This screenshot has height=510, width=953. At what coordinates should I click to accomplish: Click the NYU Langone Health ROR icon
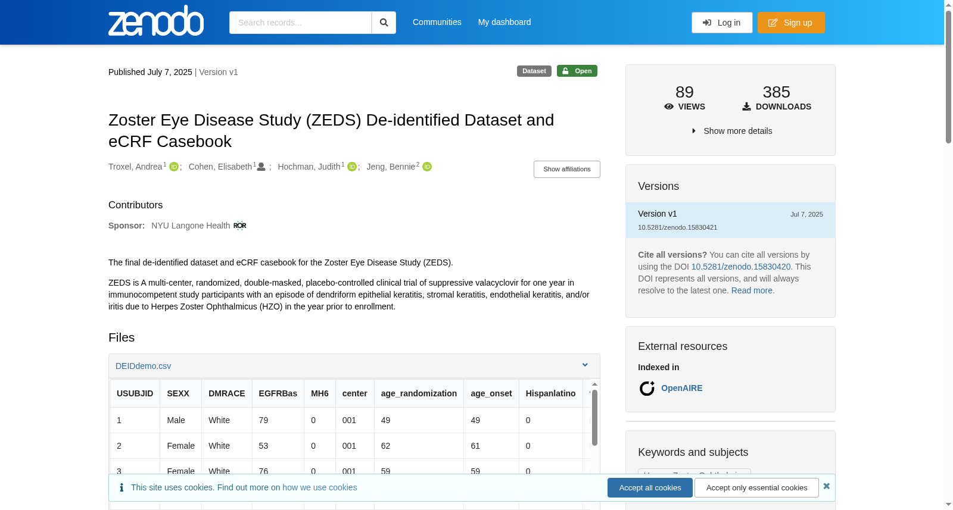coord(240,226)
